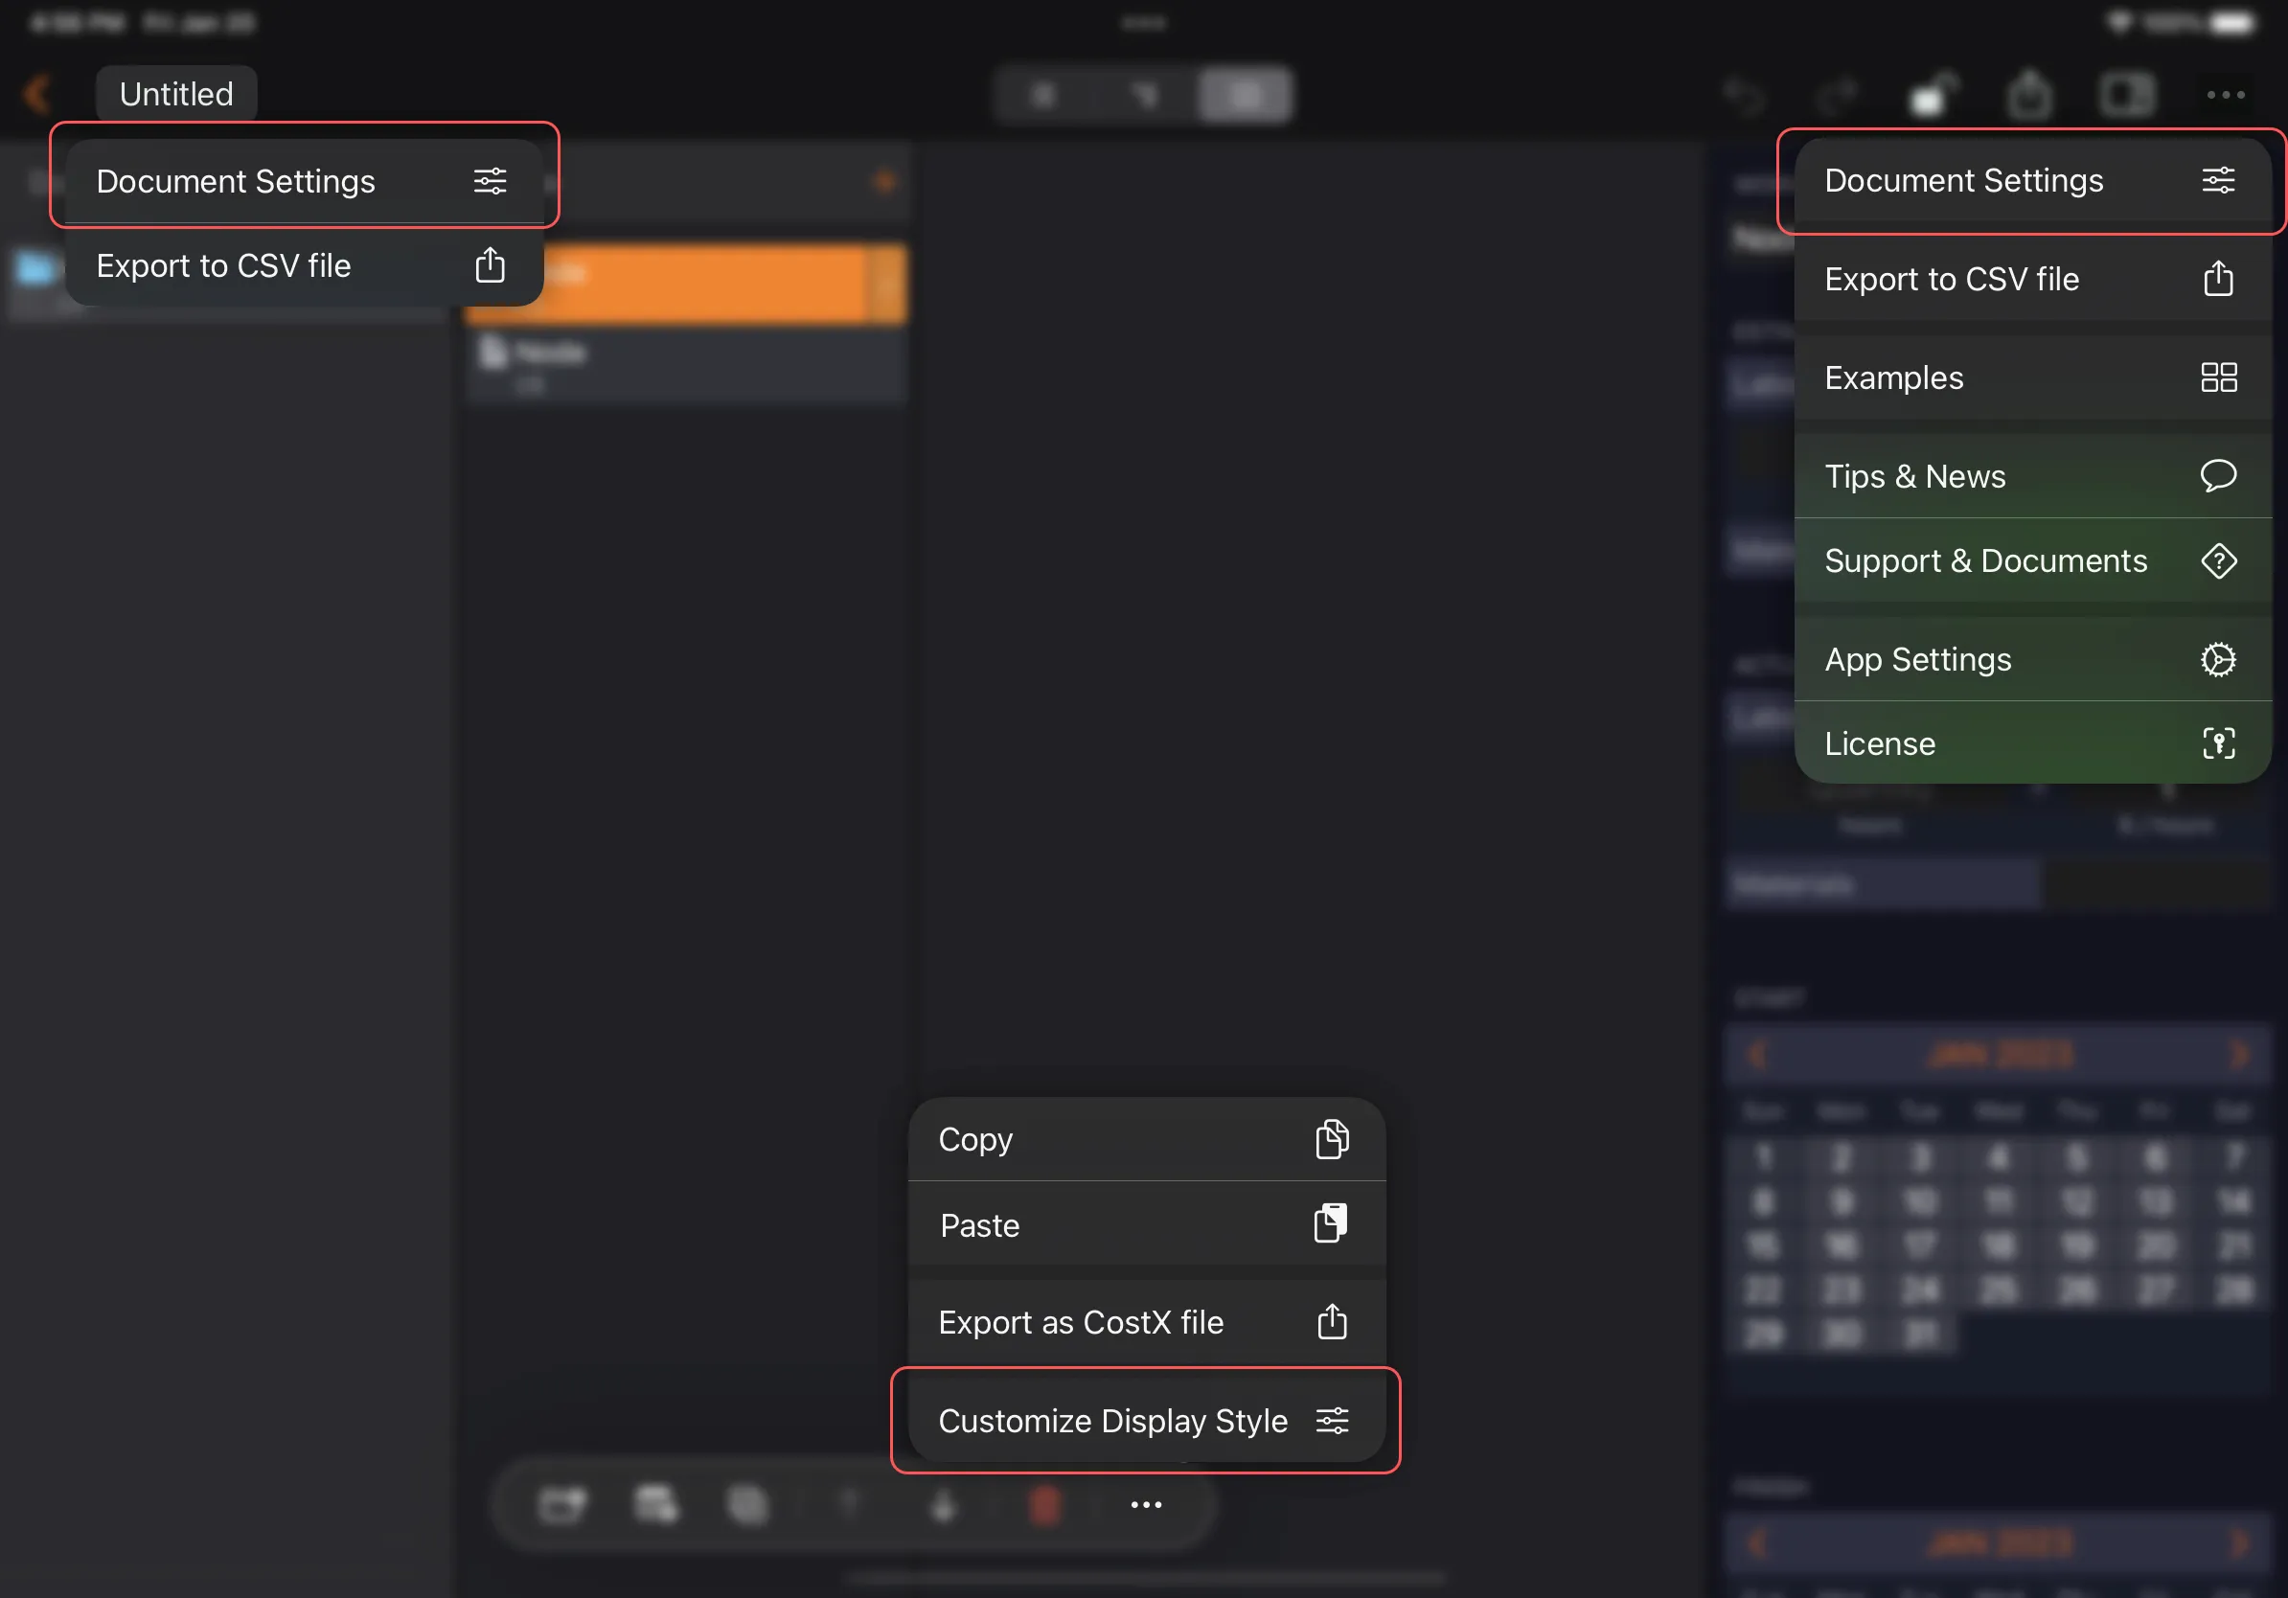2288x1598 pixels.
Task: Click the Examples grid icon
Action: (2218, 377)
